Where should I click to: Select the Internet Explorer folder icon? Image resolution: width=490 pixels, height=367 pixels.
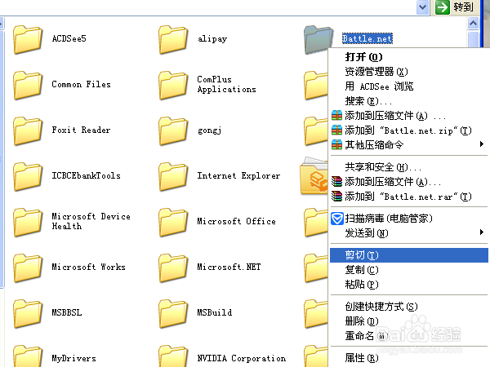pos(173,175)
